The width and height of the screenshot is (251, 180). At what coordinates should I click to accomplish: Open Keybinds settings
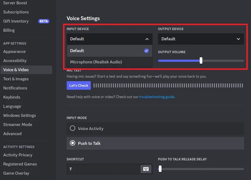pos(12,97)
